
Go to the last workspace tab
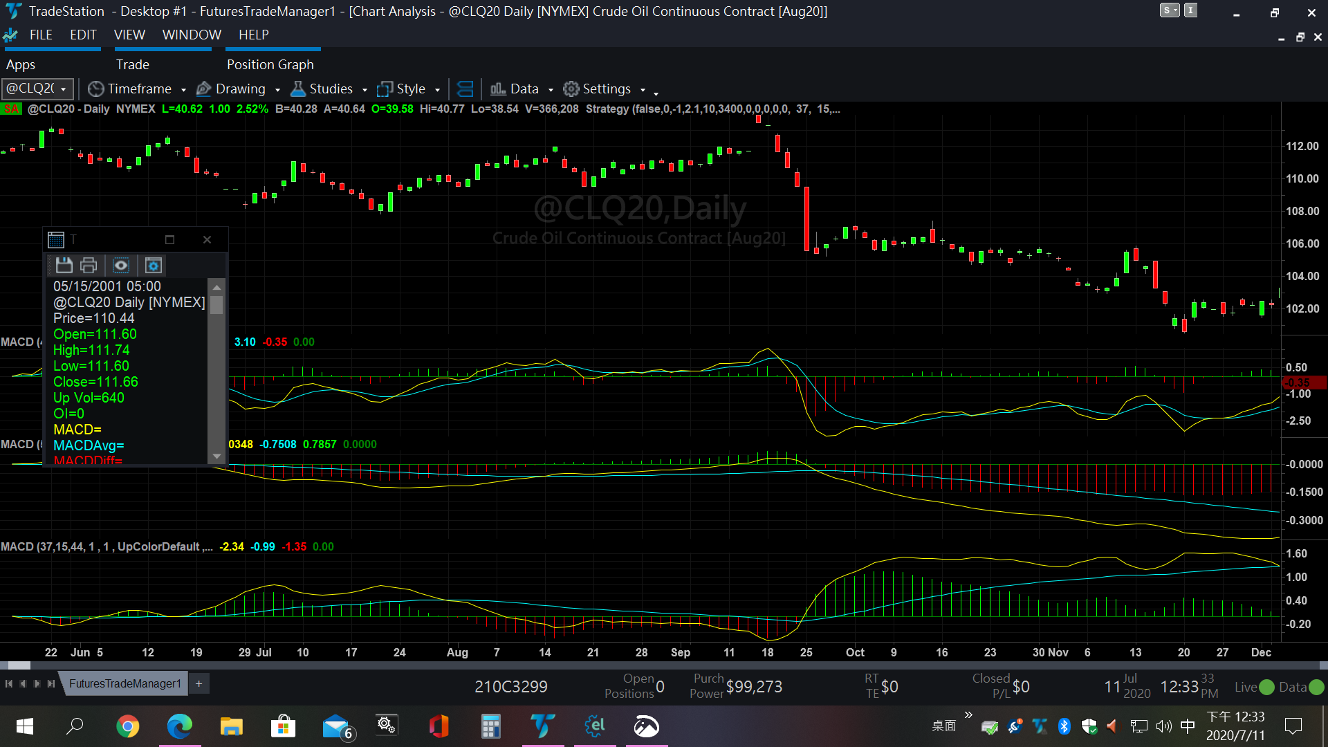(50, 683)
